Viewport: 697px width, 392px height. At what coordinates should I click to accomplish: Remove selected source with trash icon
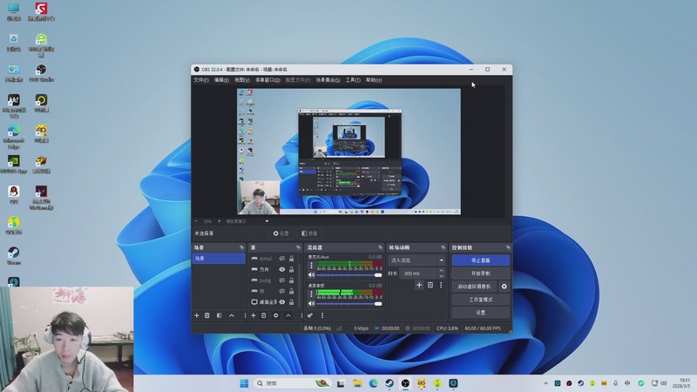click(264, 315)
